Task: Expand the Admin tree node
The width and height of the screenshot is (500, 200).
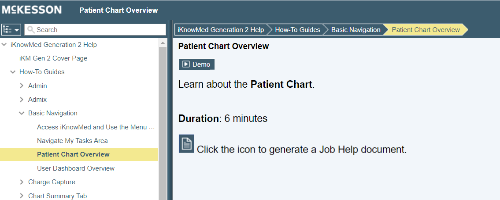Action: [x=22, y=86]
